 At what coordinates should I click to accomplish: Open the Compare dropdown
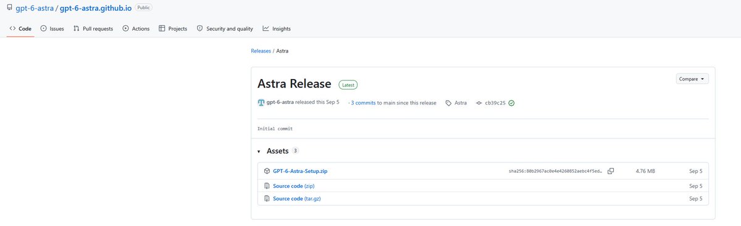pyautogui.click(x=693, y=79)
